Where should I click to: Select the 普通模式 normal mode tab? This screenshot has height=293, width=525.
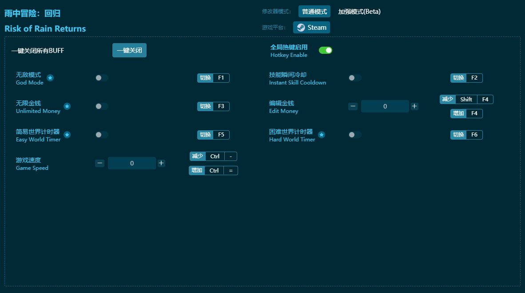tap(314, 12)
